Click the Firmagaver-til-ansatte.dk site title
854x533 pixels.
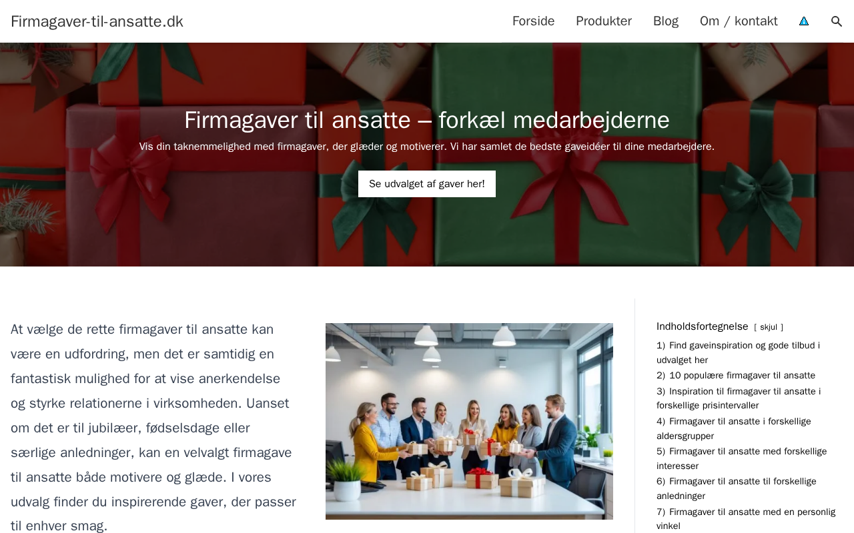97,21
